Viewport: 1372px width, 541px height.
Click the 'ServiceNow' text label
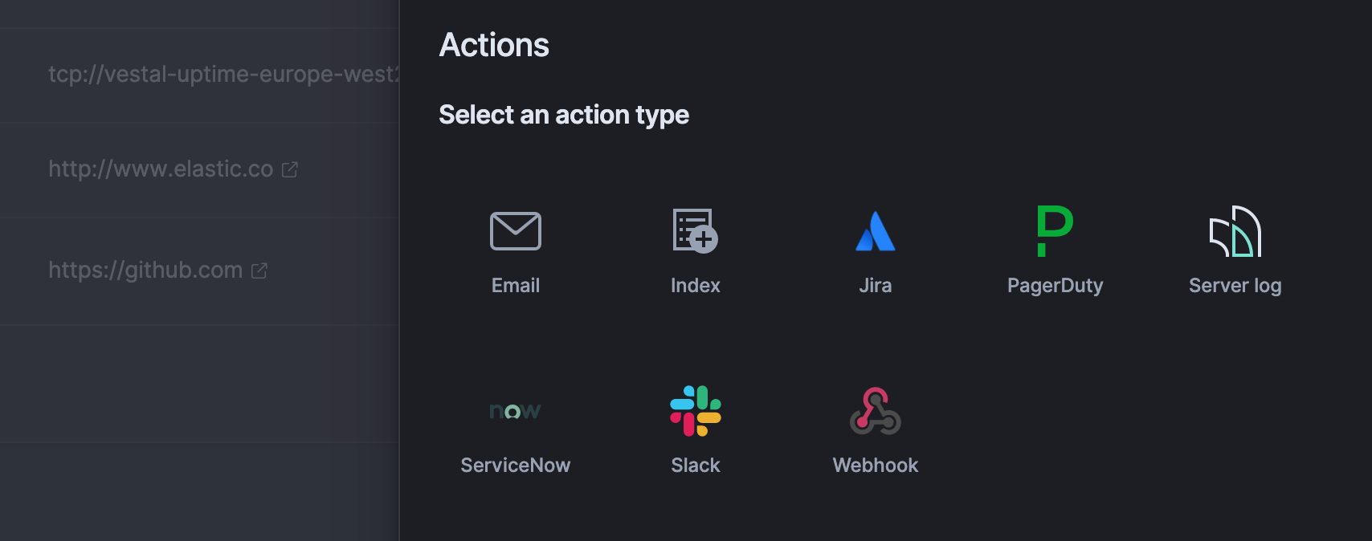(515, 465)
